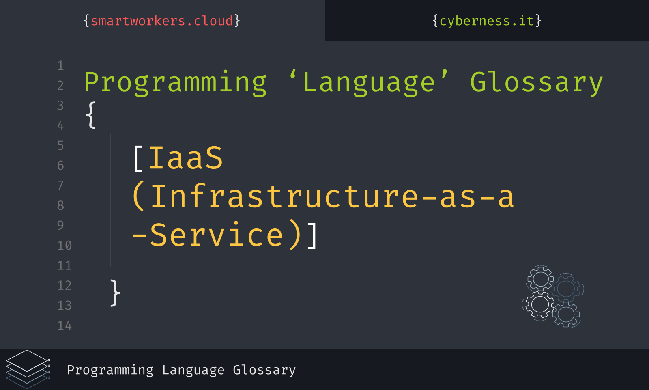This screenshot has width=649, height=390.
Task: Click the stacked layers logo icon
Action: pyautogui.click(x=28, y=369)
